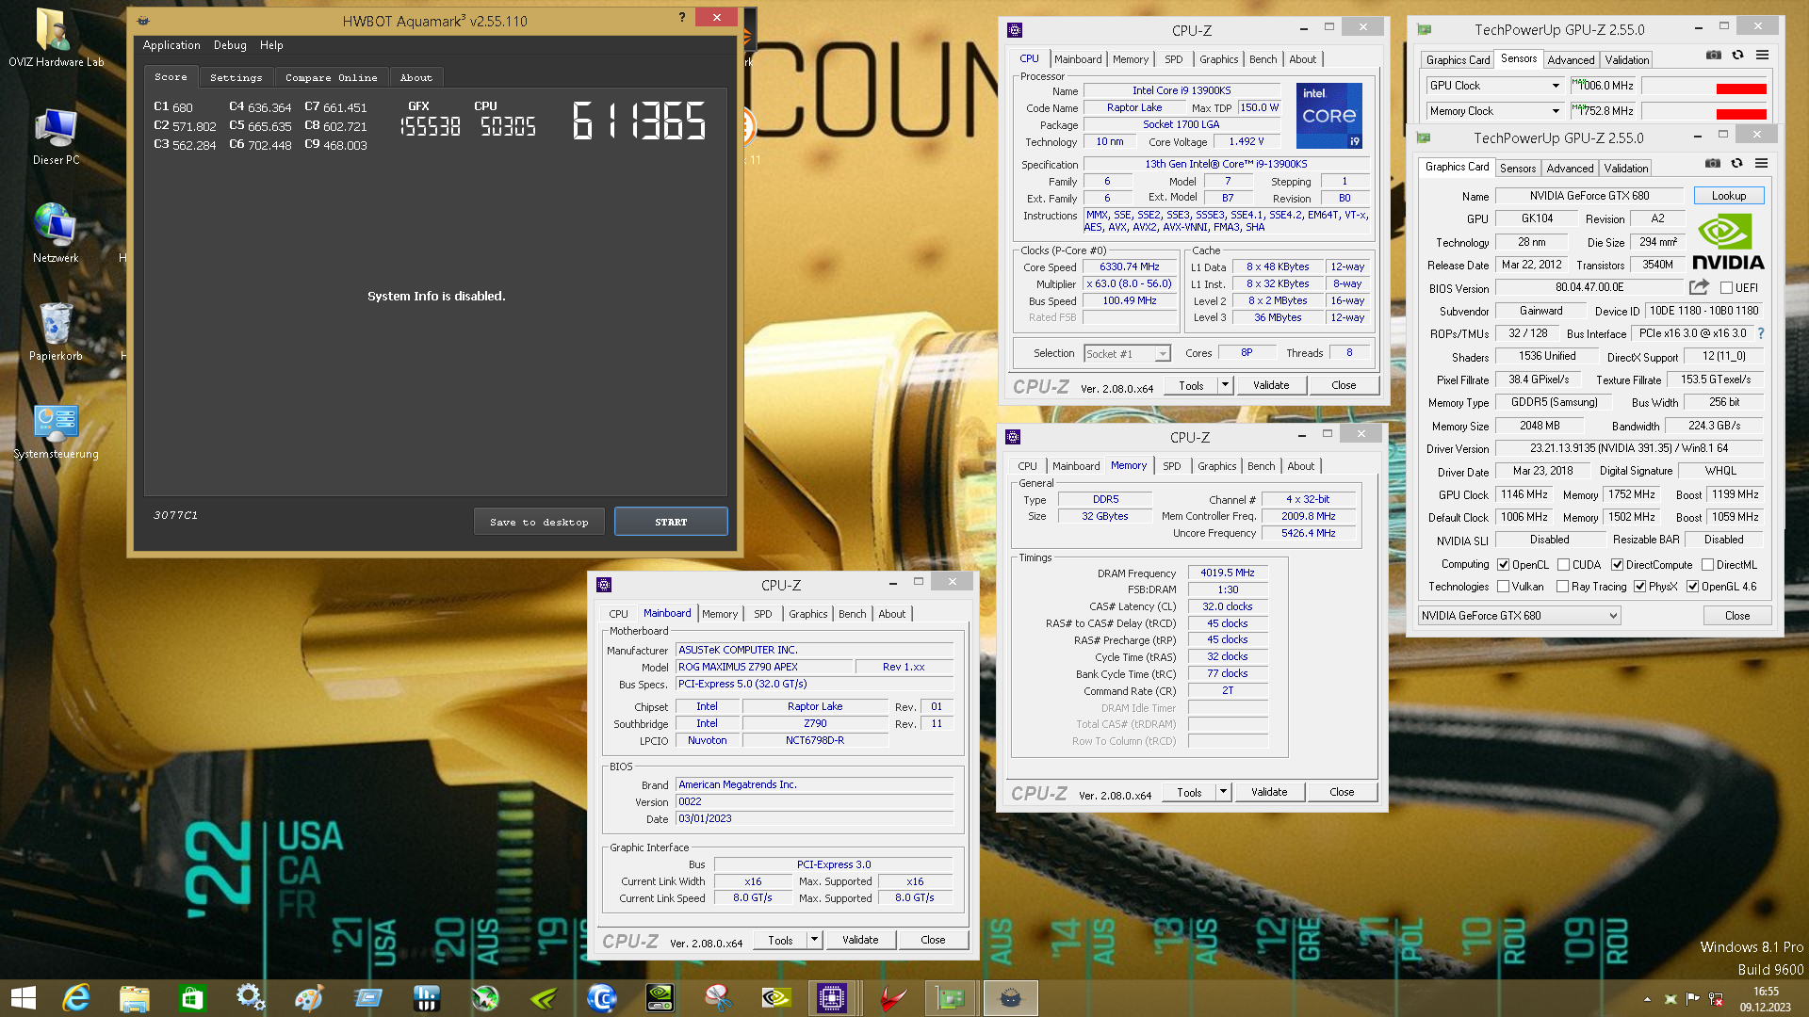Toggle the OpenCL checkbox
1809x1017 pixels.
coord(1504,565)
